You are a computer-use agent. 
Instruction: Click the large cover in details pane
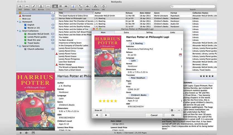coord(35,102)
